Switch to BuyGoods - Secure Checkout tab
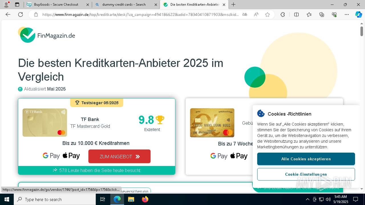This screenshot has width=365, height=205. 56,5
